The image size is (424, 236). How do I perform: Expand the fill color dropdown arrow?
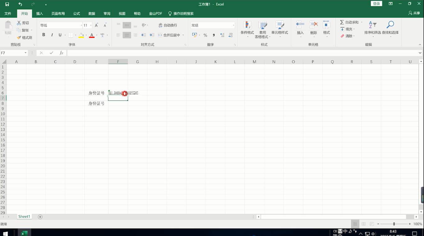[86, 35]
